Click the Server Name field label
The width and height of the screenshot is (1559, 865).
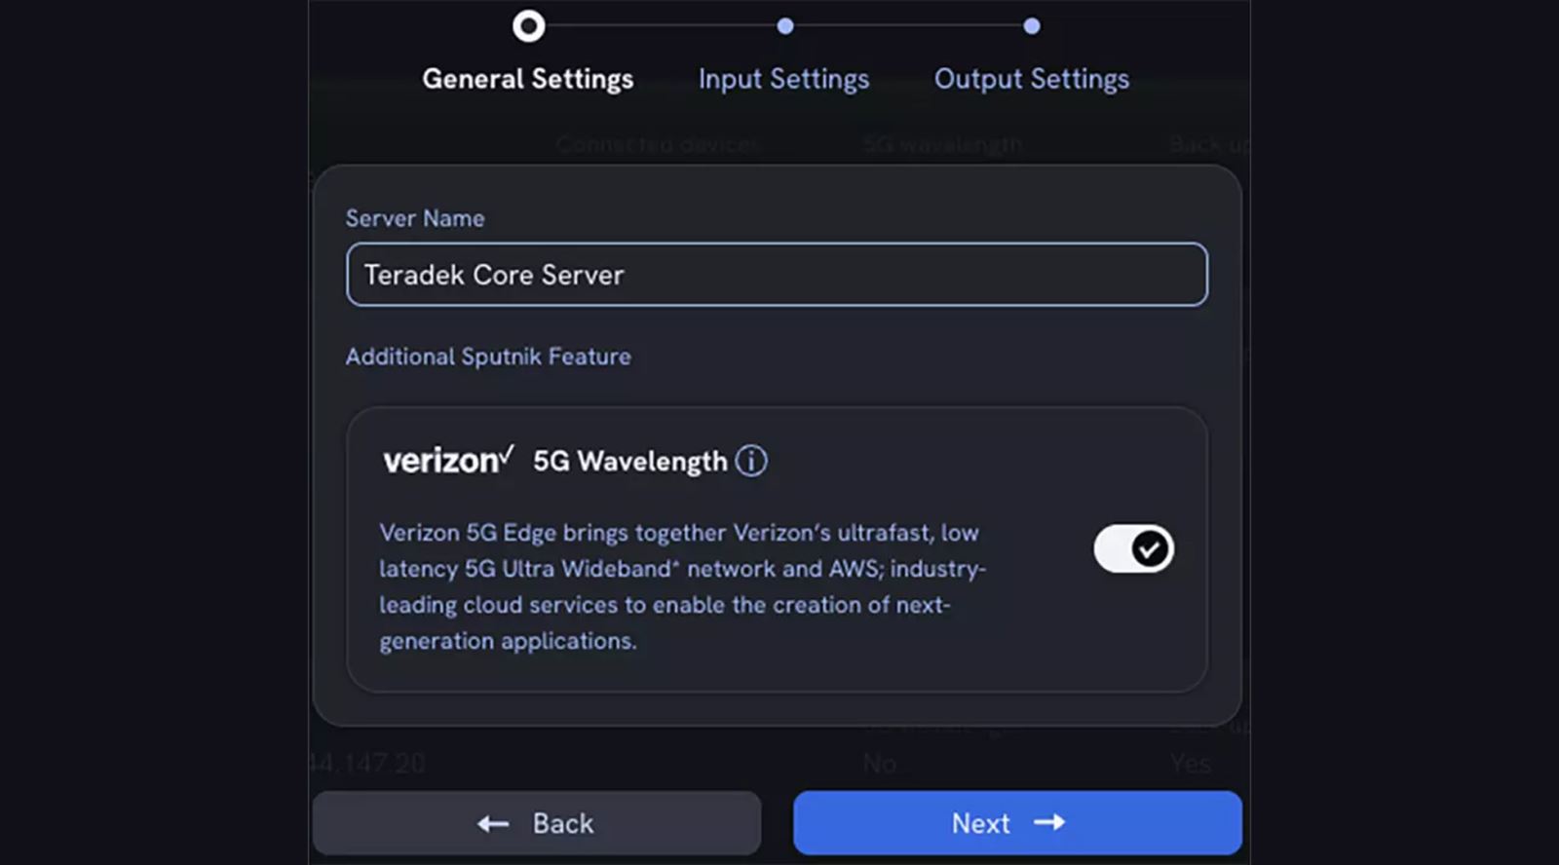(x=414, y=218)
